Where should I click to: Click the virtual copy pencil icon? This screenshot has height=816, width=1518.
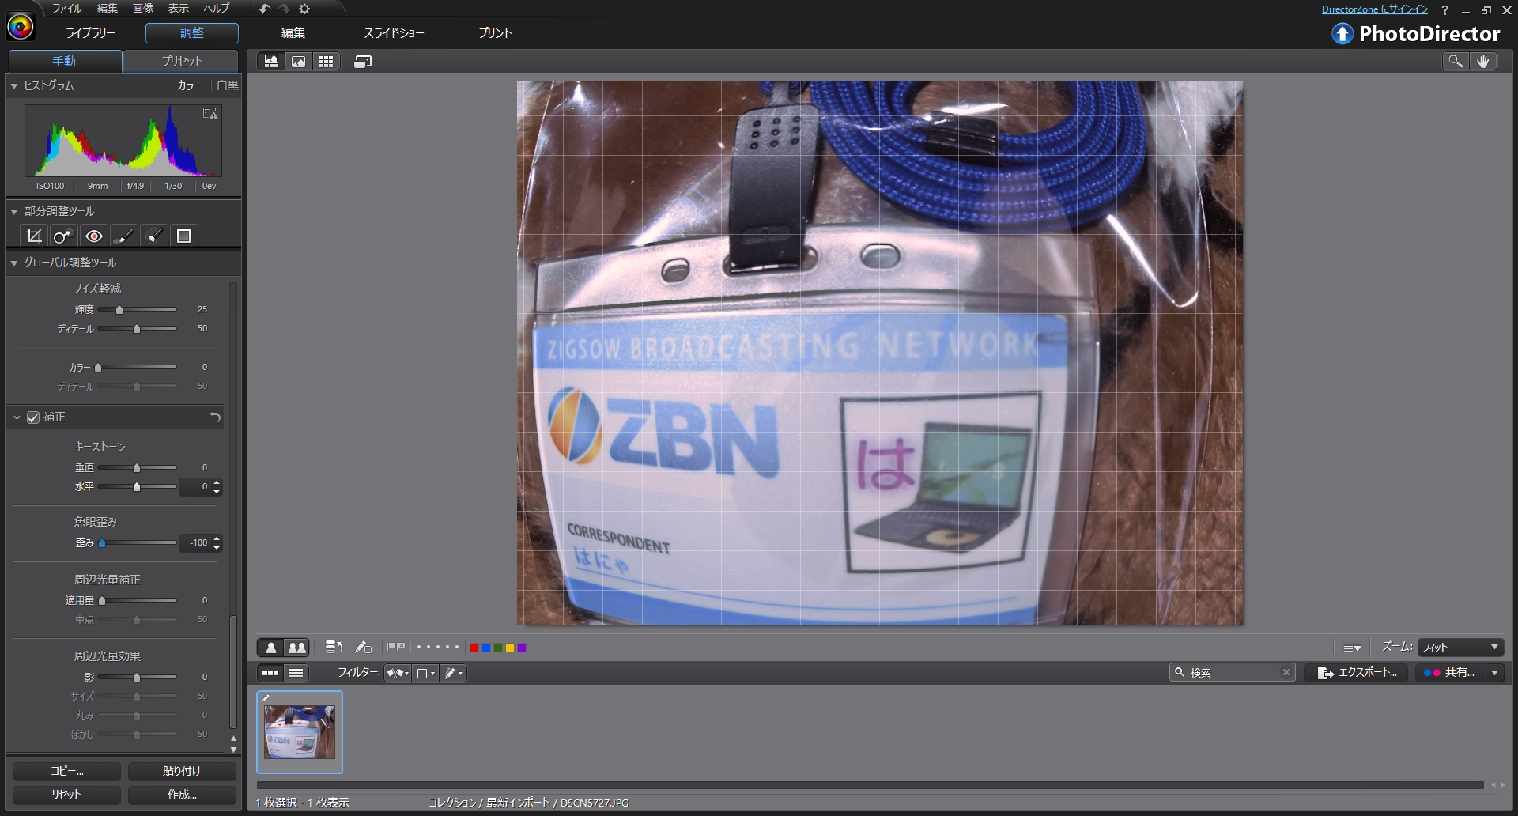363,648
